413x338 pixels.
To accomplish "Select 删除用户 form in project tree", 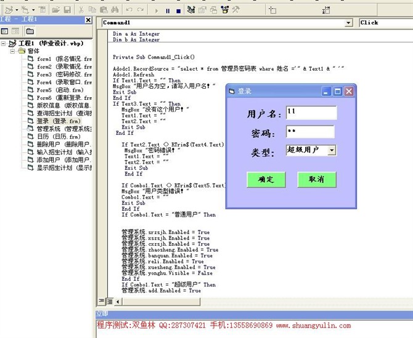I will [x=60, y=144].
